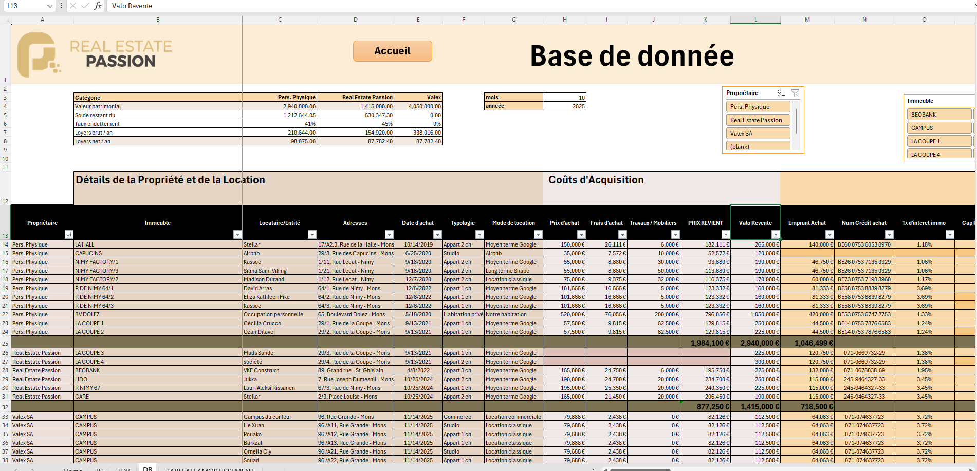
Task: Switch to the Home sheet tab
Action: (72, 468)
